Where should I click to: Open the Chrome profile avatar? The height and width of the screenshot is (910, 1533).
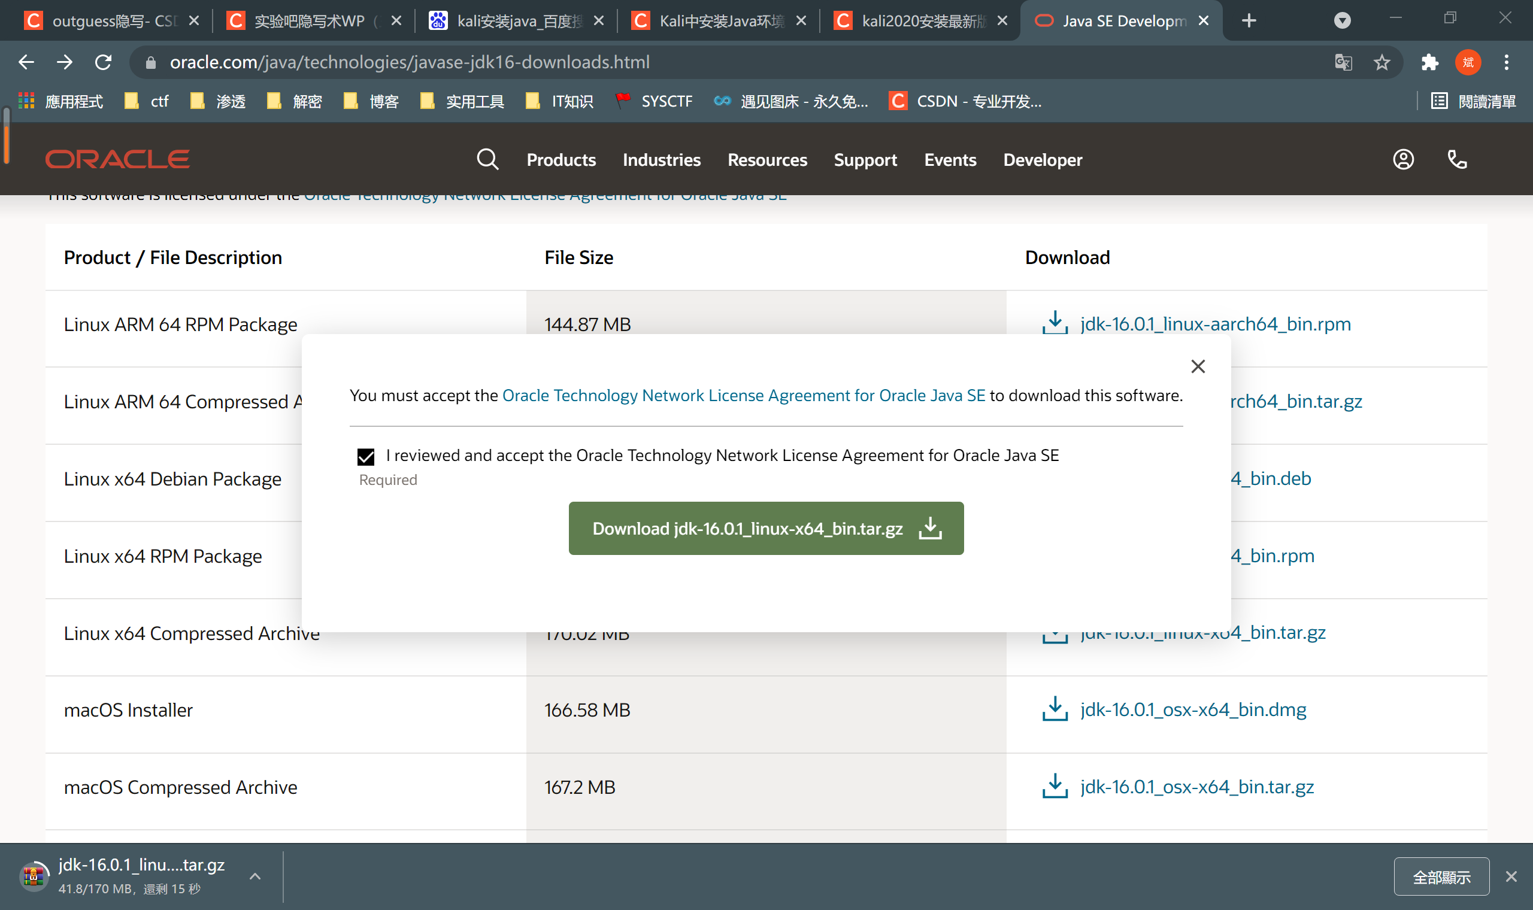click(x=1468, y=62)
